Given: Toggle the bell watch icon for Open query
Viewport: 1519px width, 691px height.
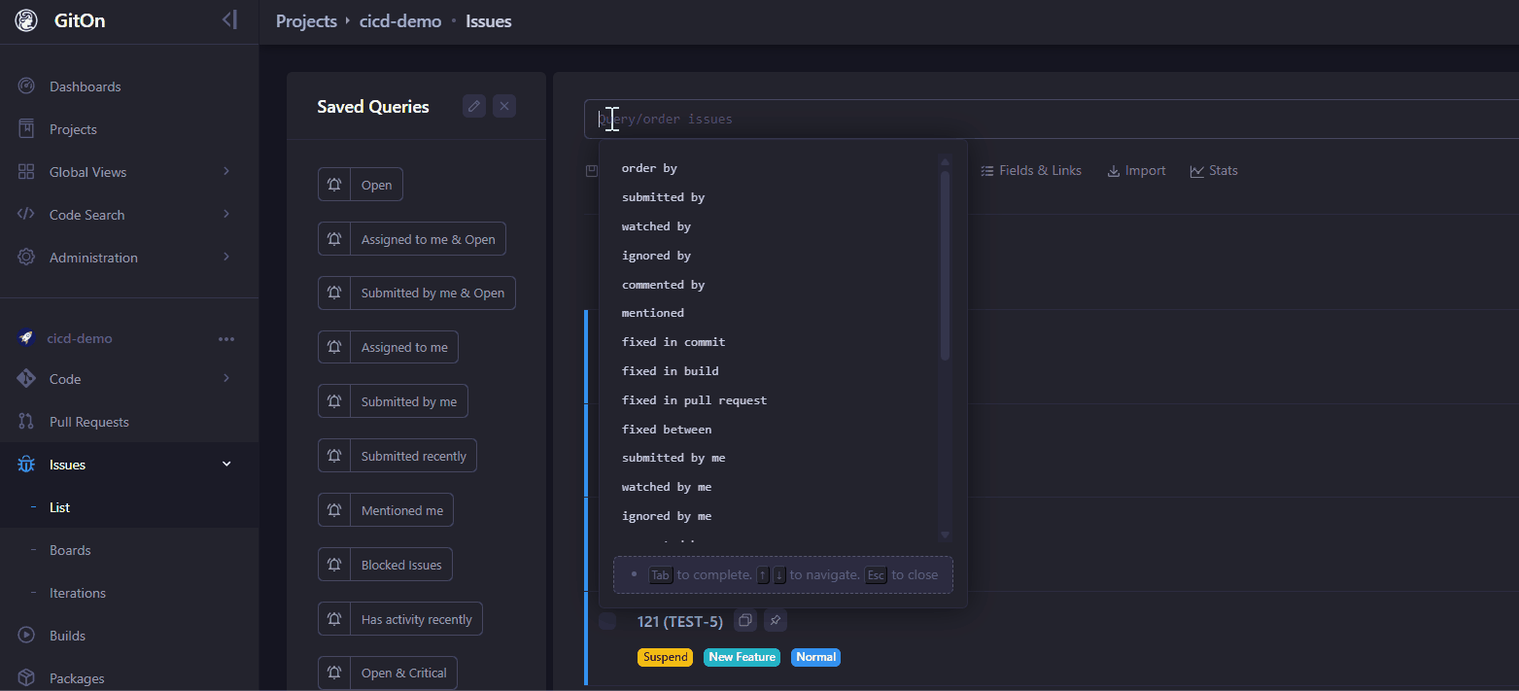Looking at the screenshot, I should pos(334,185).
